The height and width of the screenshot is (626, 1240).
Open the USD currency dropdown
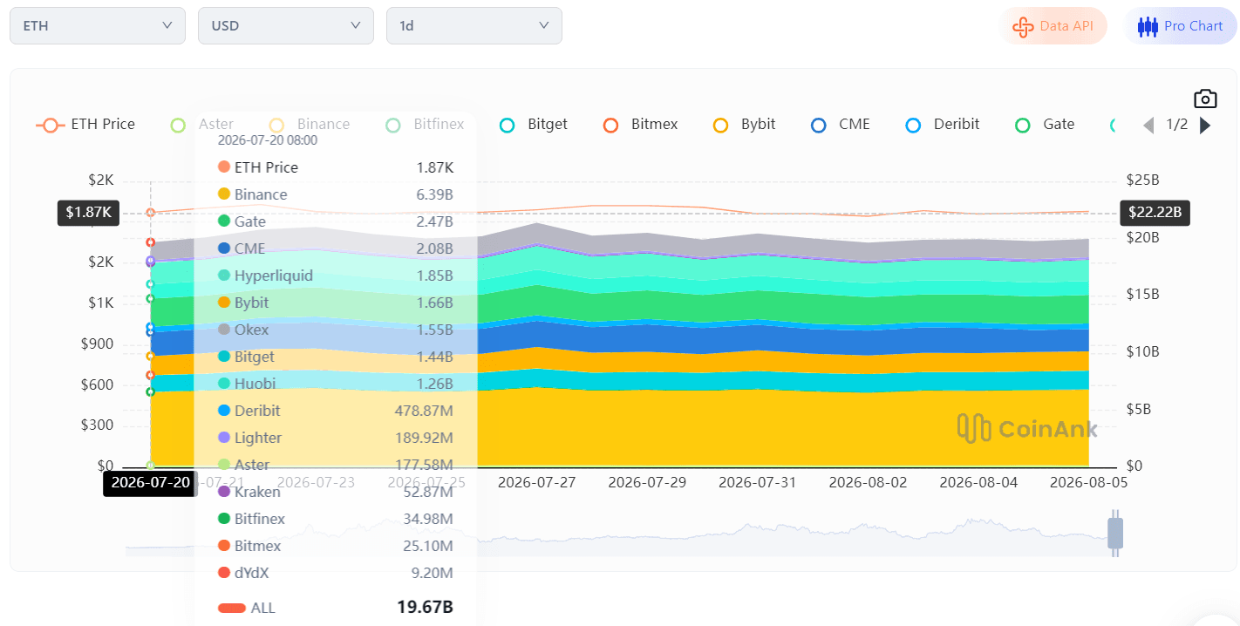click(x=286, y=25)
